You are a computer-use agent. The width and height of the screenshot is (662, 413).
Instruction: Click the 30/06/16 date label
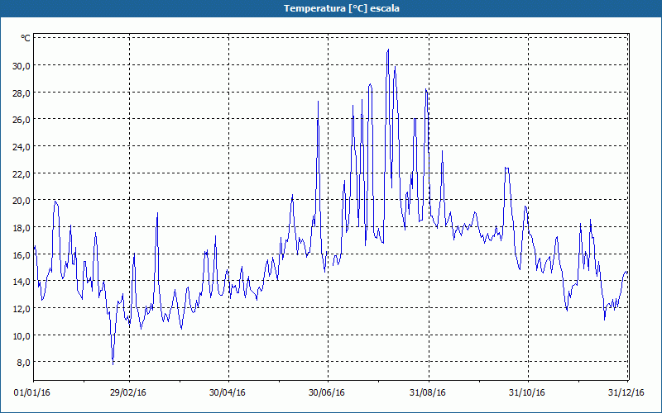[x=326, y=393]
